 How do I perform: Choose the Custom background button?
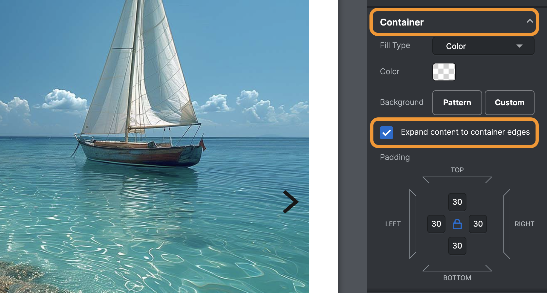pos(509,103)
